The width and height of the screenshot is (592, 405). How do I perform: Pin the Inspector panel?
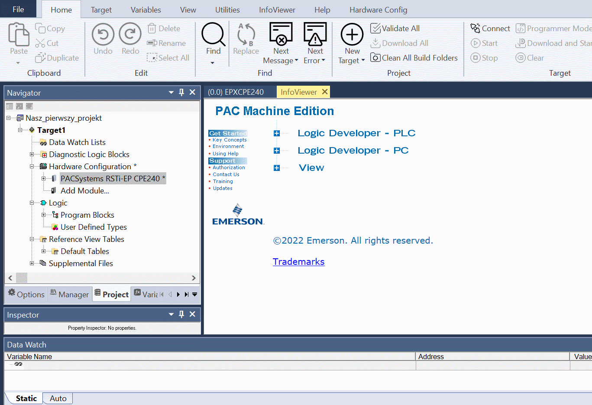pyautogui.click(x=181, y=314)
